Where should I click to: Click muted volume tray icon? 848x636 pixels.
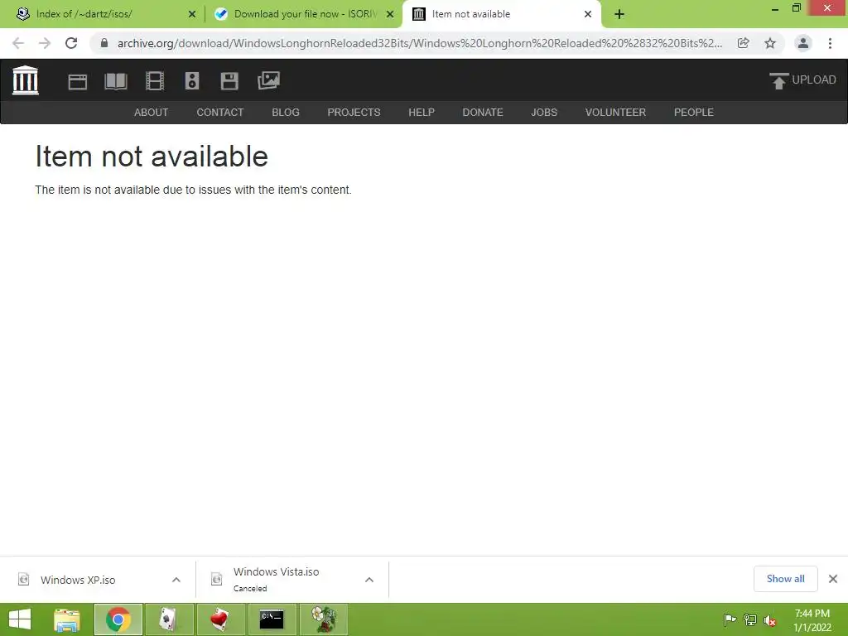[770, 620]
